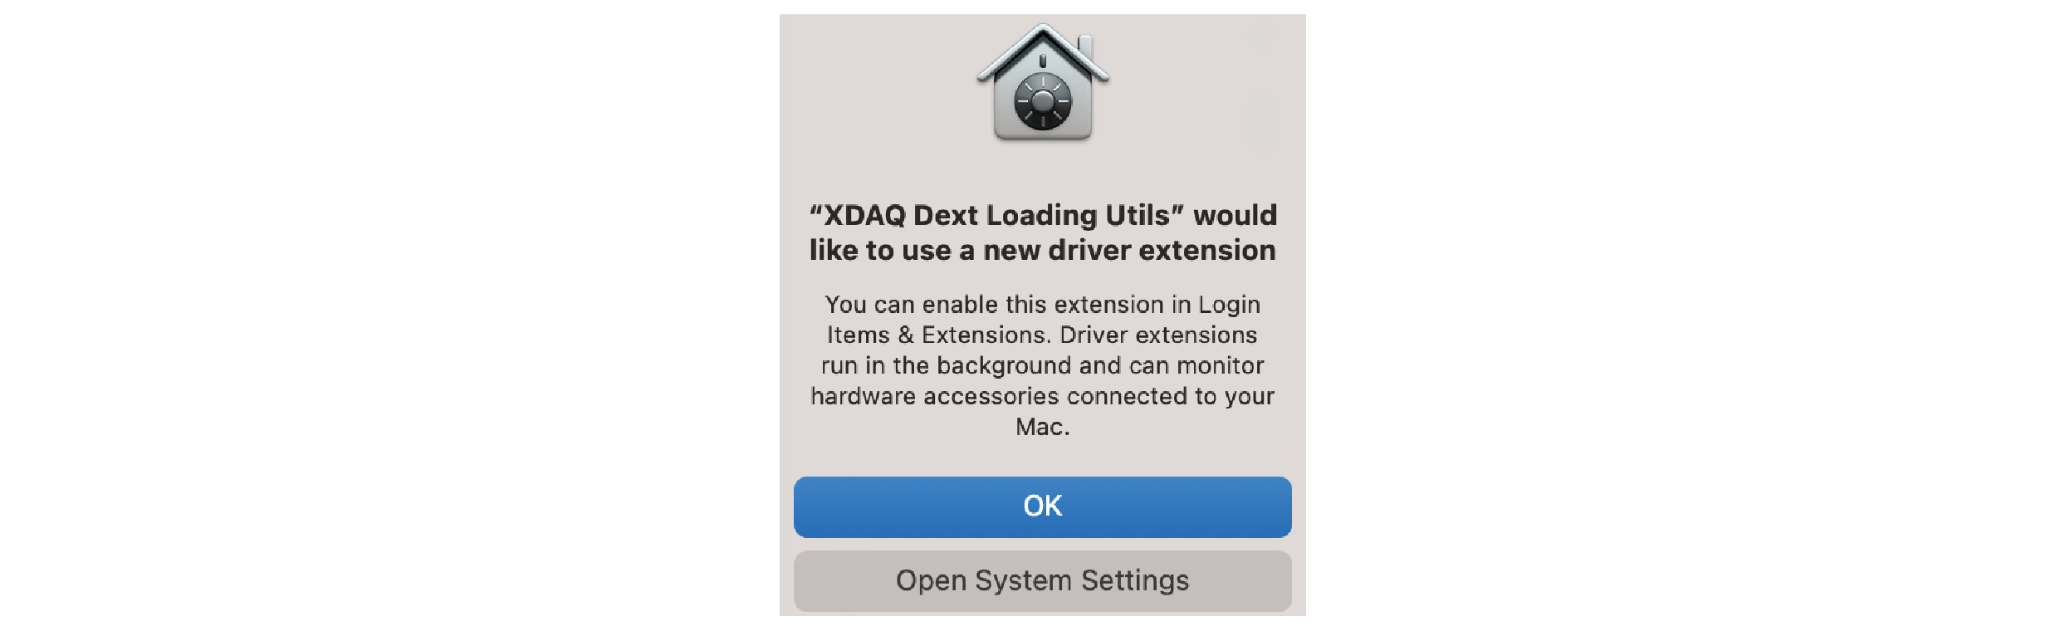Viewport: 2060px width, 631px height.
Task: Click the driver extension description paragraph
Action: 1043,365
